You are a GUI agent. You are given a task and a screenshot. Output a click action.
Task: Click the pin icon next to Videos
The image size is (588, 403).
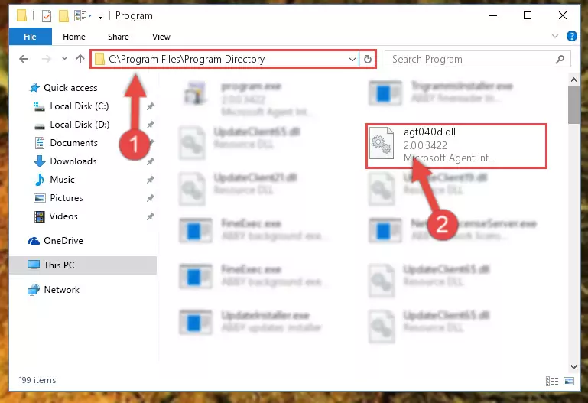[x=151, y=216]
